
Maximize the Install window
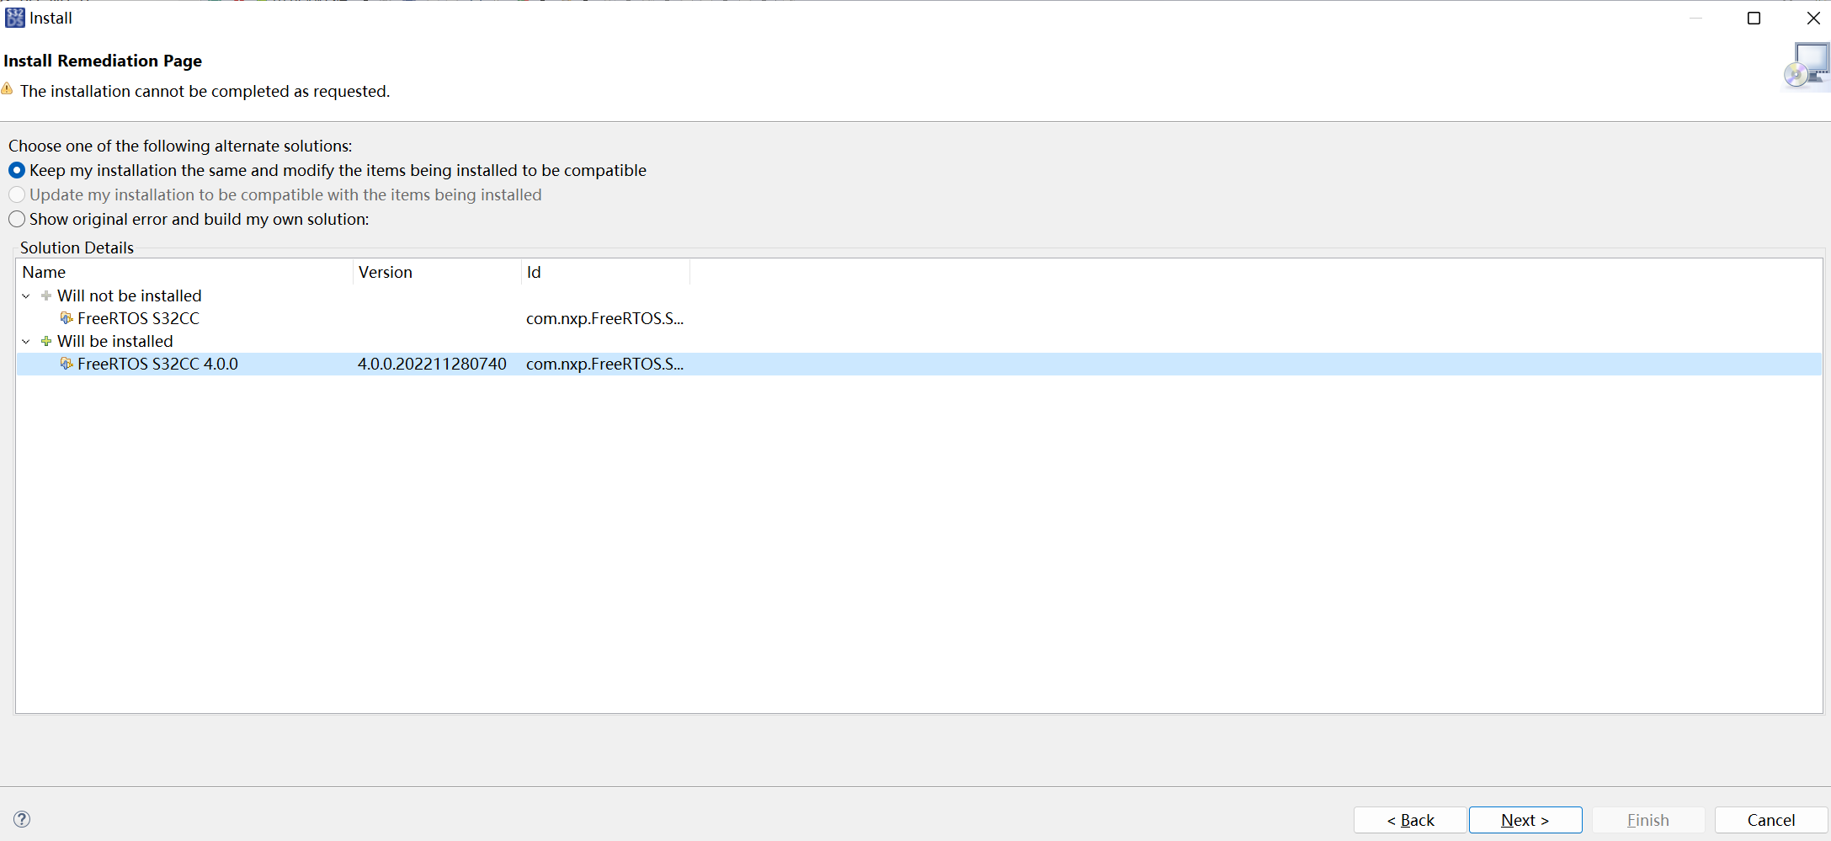tap(1754, 18)
